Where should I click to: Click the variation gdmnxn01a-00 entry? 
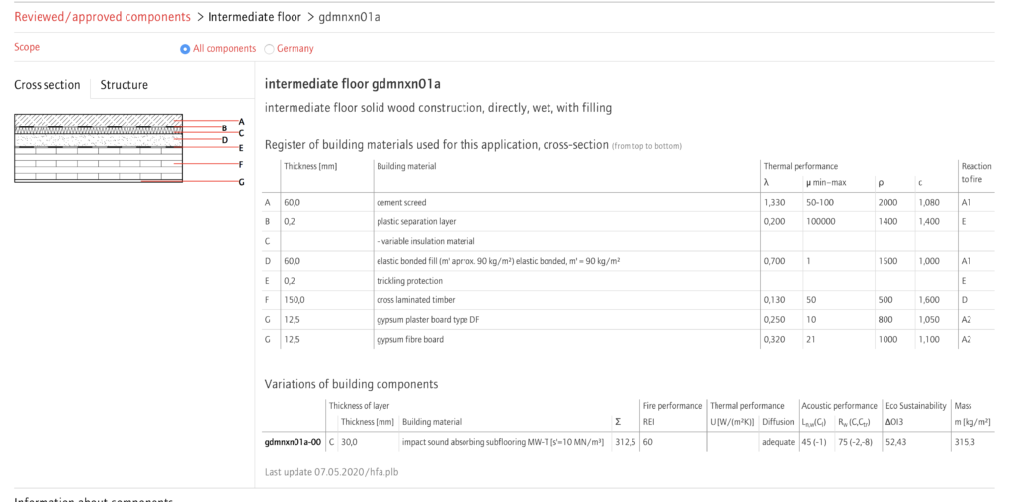(x=293, y=442)
